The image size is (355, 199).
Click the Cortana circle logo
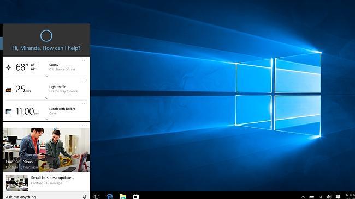click(x=46, y=36)
